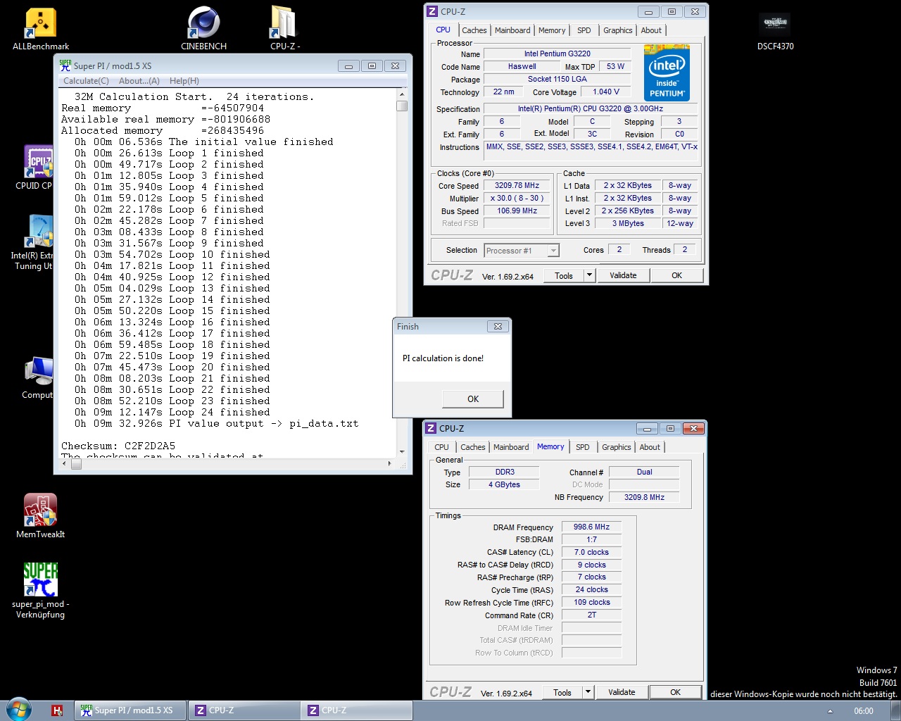Click the upper CPU-Z window title icon
The width and height of the screenshot is (901, 721).
[432, 12]
